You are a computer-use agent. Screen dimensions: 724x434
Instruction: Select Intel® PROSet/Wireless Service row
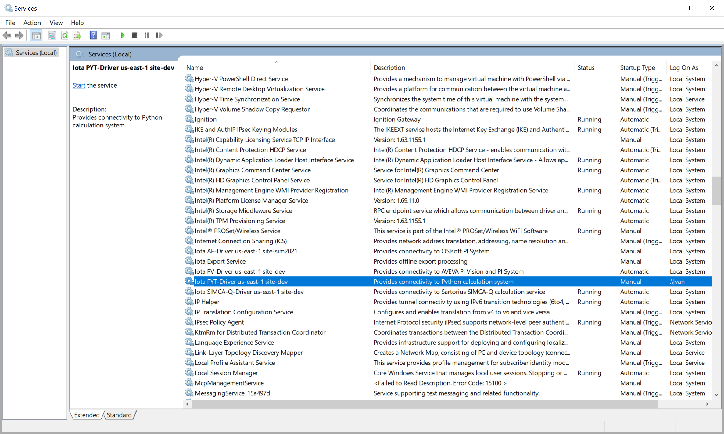[448, 231]
